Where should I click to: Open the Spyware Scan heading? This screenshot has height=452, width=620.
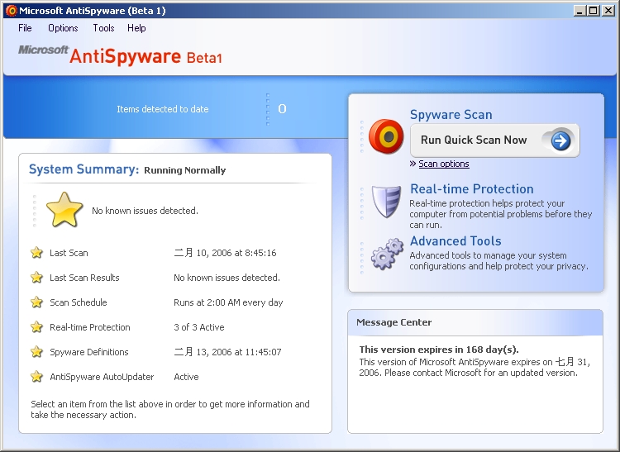click(x=451, y=115)
